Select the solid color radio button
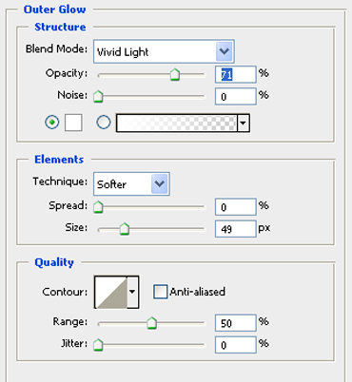Image resolution: width=352 pixels, height=382 pixels. [x=52, y=123]
